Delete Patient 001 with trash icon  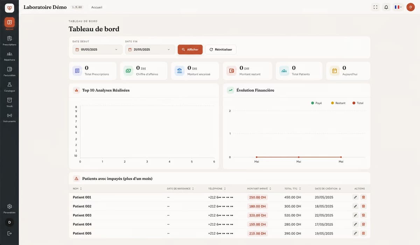click(x=363, y=197)
